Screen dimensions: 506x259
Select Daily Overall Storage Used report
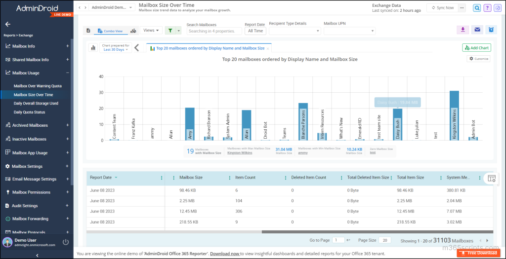pos(36,104)
